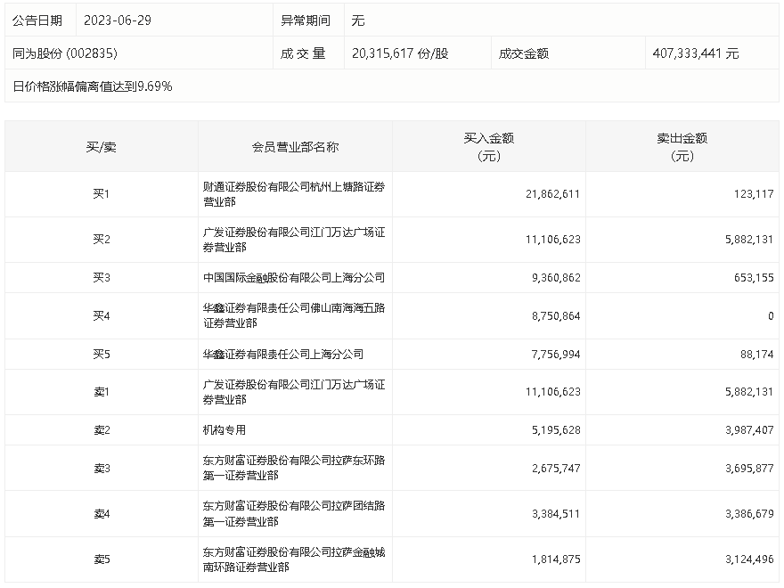
Task: Select turnover 407,333,441 元
Action: (696, 53)
